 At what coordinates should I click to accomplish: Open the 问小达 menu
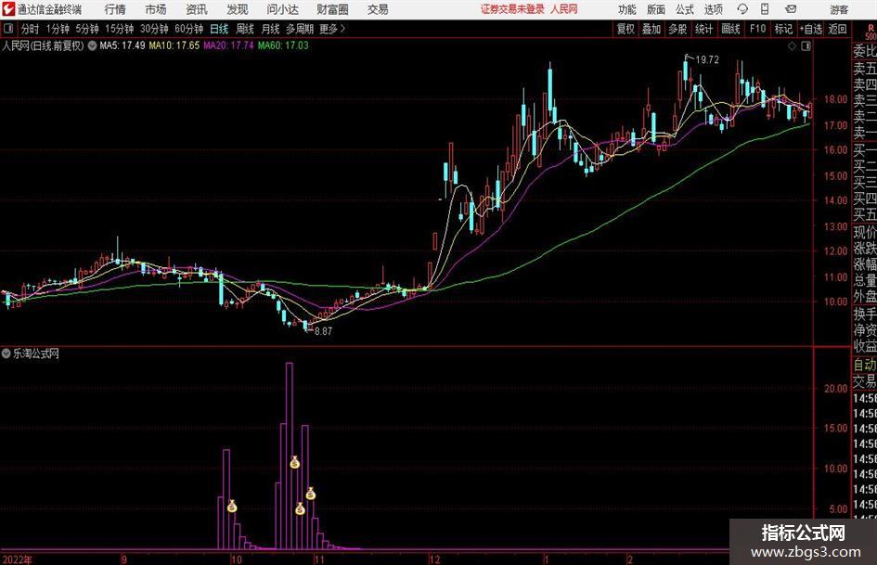[x=282, y=9]
